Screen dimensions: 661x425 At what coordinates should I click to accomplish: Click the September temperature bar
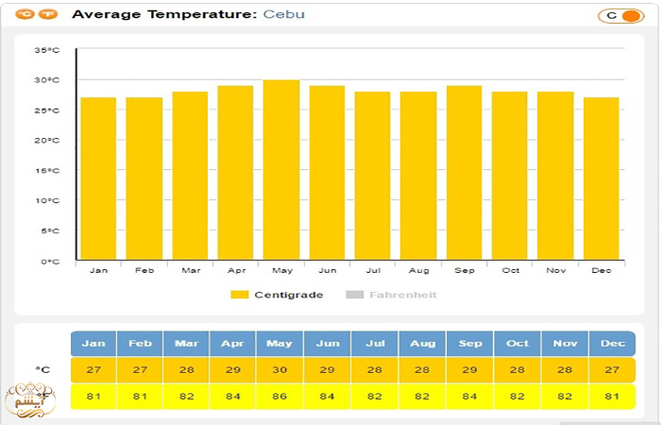click(465, 173)
